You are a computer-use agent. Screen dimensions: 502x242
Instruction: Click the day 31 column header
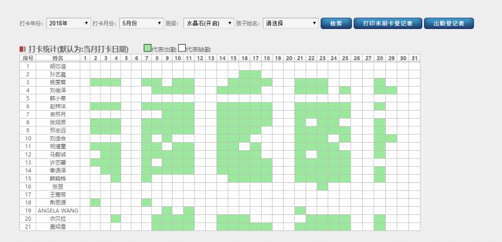tap(415, 58)
